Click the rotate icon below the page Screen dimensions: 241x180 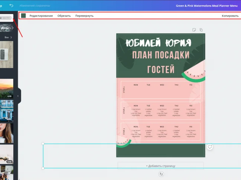click(161, 174)
